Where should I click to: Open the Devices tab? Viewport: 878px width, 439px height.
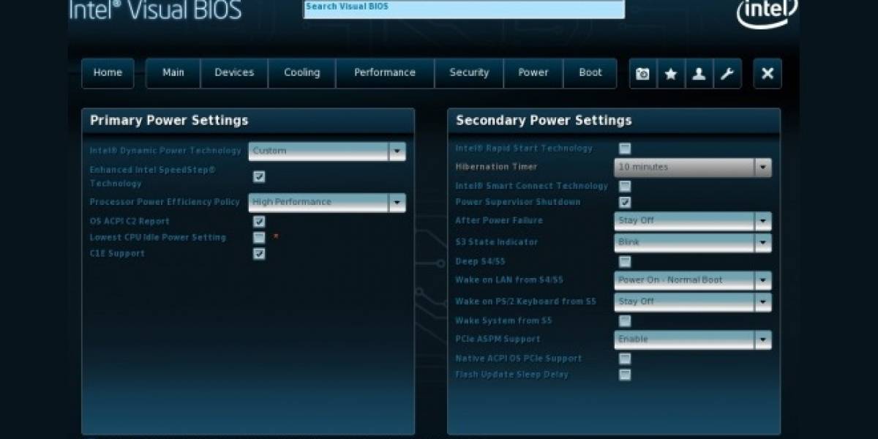(x=234, y=73)
